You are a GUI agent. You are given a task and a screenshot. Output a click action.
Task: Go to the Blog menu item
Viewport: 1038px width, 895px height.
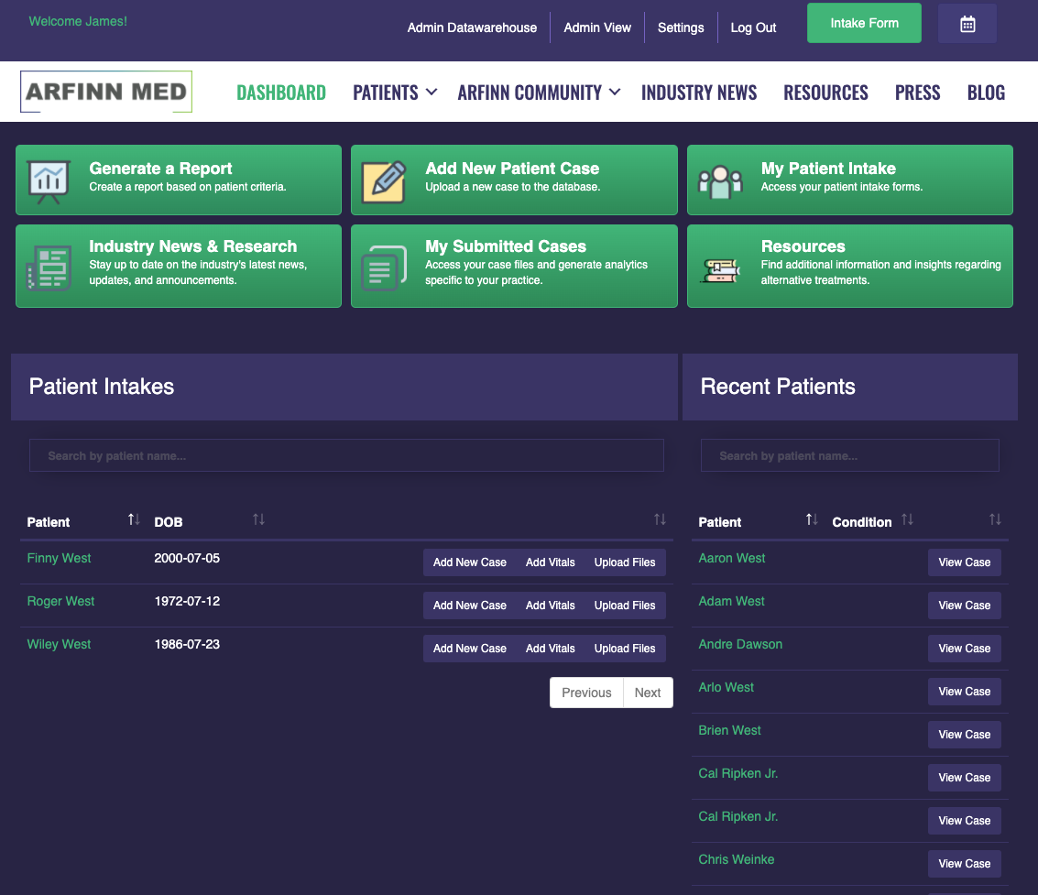tap(986, 93)
